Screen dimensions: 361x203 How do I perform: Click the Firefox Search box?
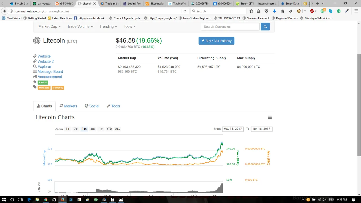coord(218,11)
